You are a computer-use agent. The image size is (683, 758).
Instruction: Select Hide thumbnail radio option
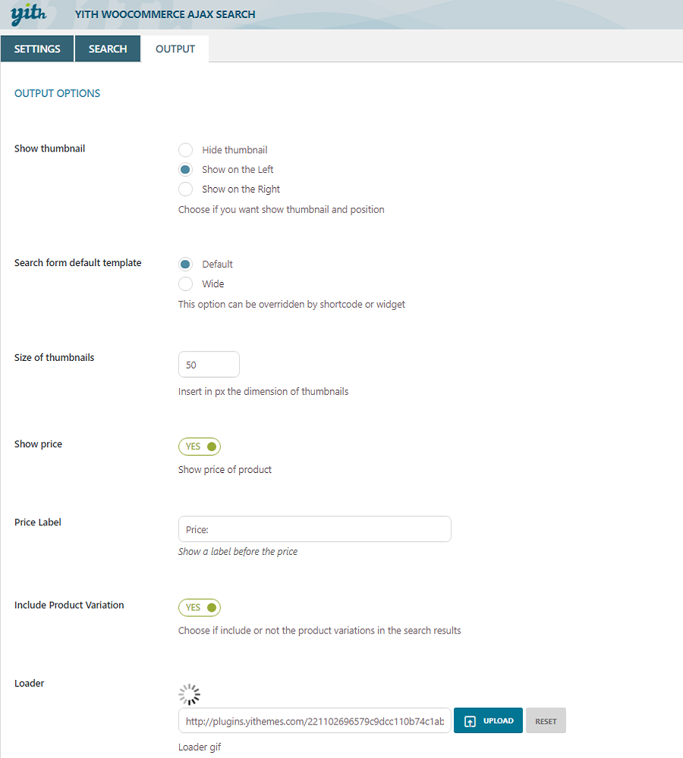tap(186, 150)
